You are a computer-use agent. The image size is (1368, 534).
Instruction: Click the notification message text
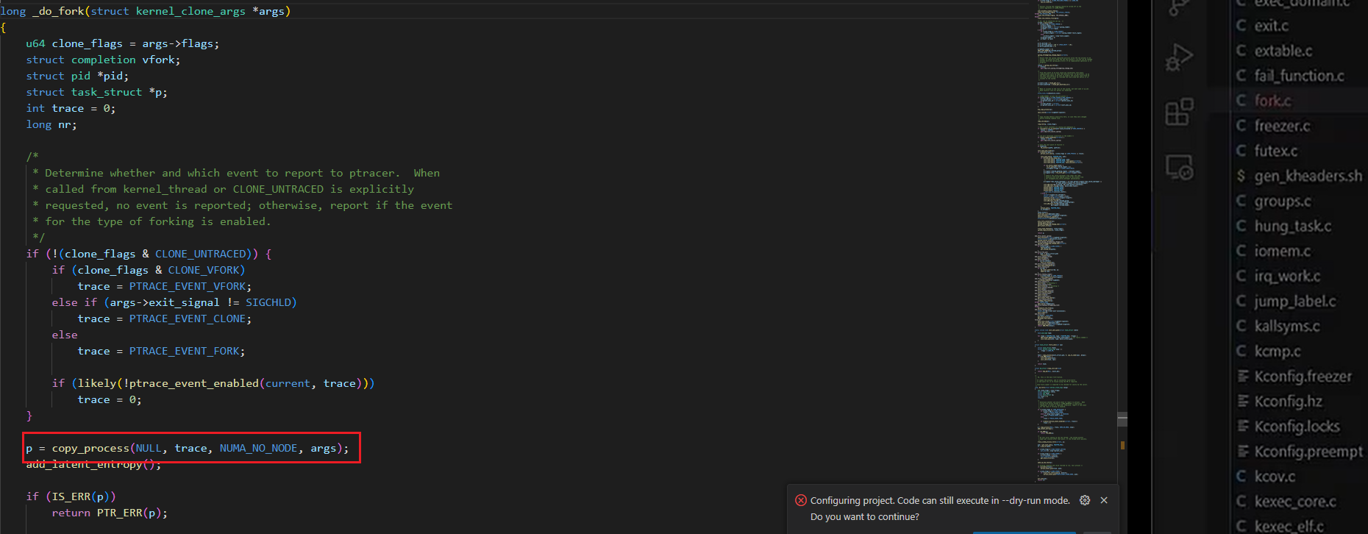tap(940, 508)
